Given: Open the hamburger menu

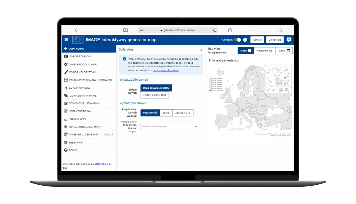Looking at the screenshot, I should (x=66, y=39).
